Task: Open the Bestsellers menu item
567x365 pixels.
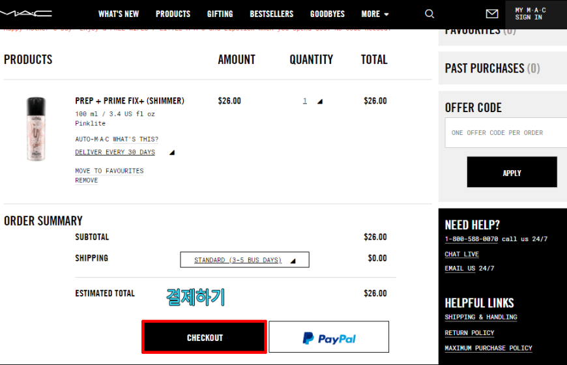Action: pyautogui.click(x=272, y=14)
